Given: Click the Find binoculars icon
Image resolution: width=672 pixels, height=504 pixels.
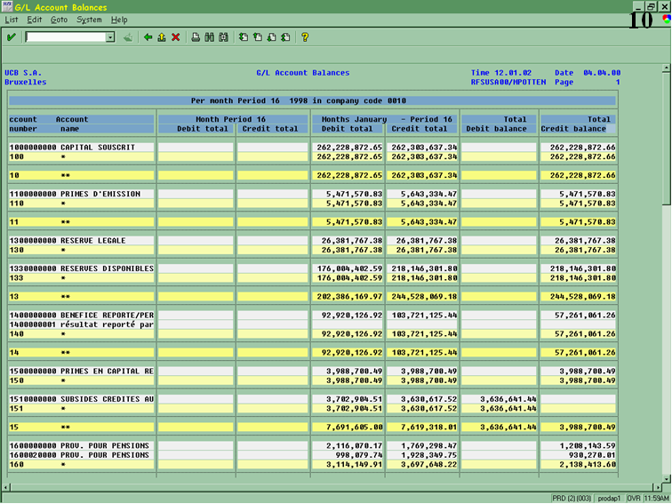Looking at the screenshot, I should pos(209,37).
